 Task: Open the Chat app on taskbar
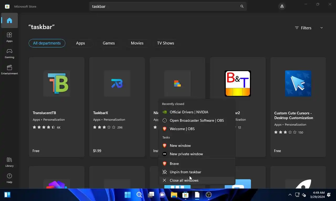(162, 195)
